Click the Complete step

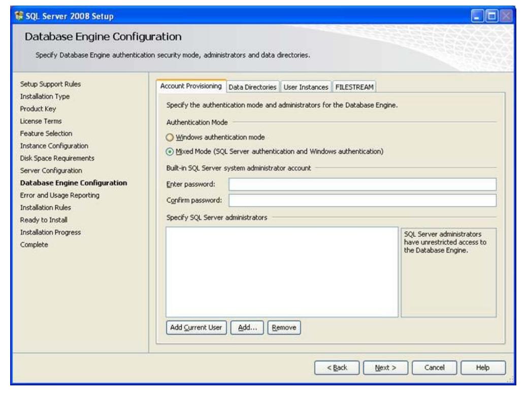tap(34, 245)
